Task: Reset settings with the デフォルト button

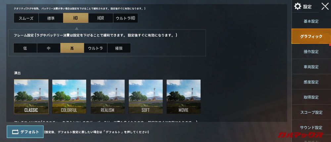Action: (25, 132)
